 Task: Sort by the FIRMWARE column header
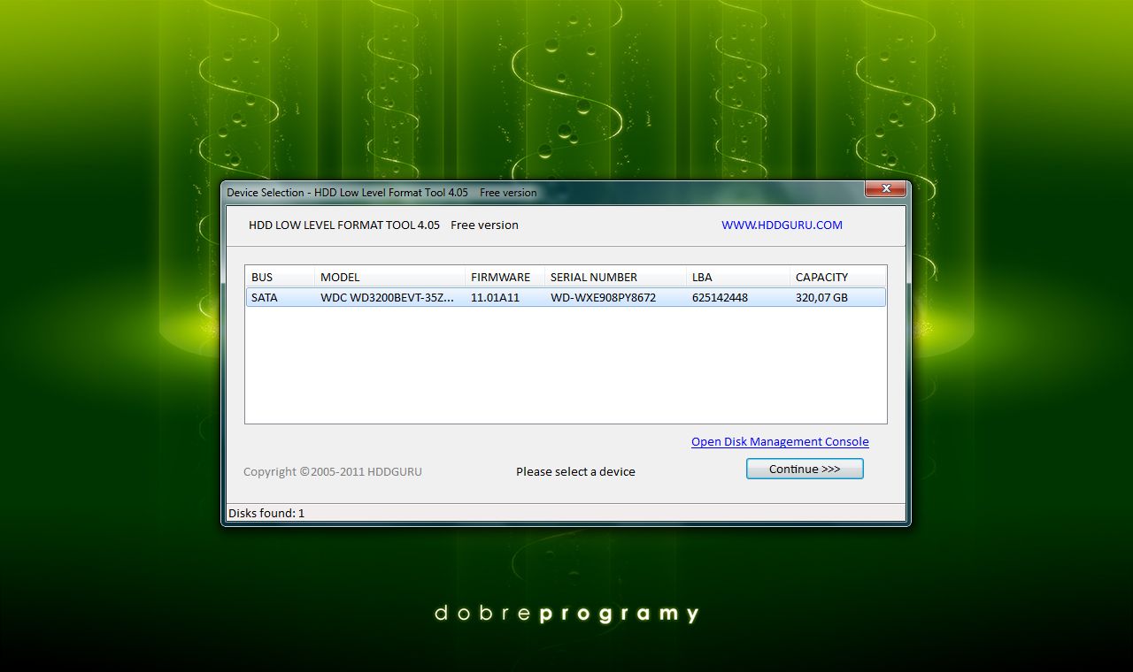[x=505, y=277]
